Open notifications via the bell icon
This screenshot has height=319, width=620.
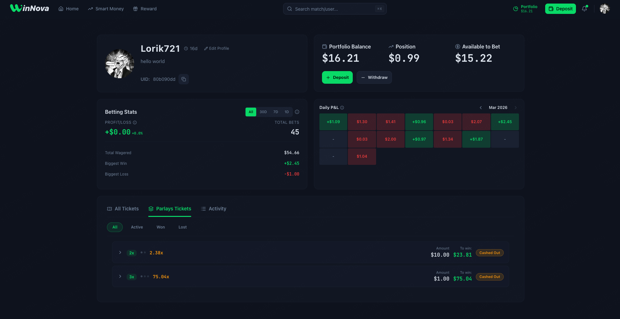(584, 9)
